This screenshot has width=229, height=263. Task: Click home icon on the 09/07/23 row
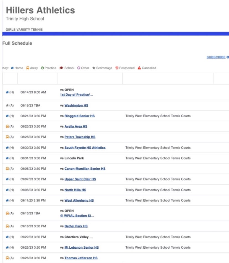click(x=7, y=179)
